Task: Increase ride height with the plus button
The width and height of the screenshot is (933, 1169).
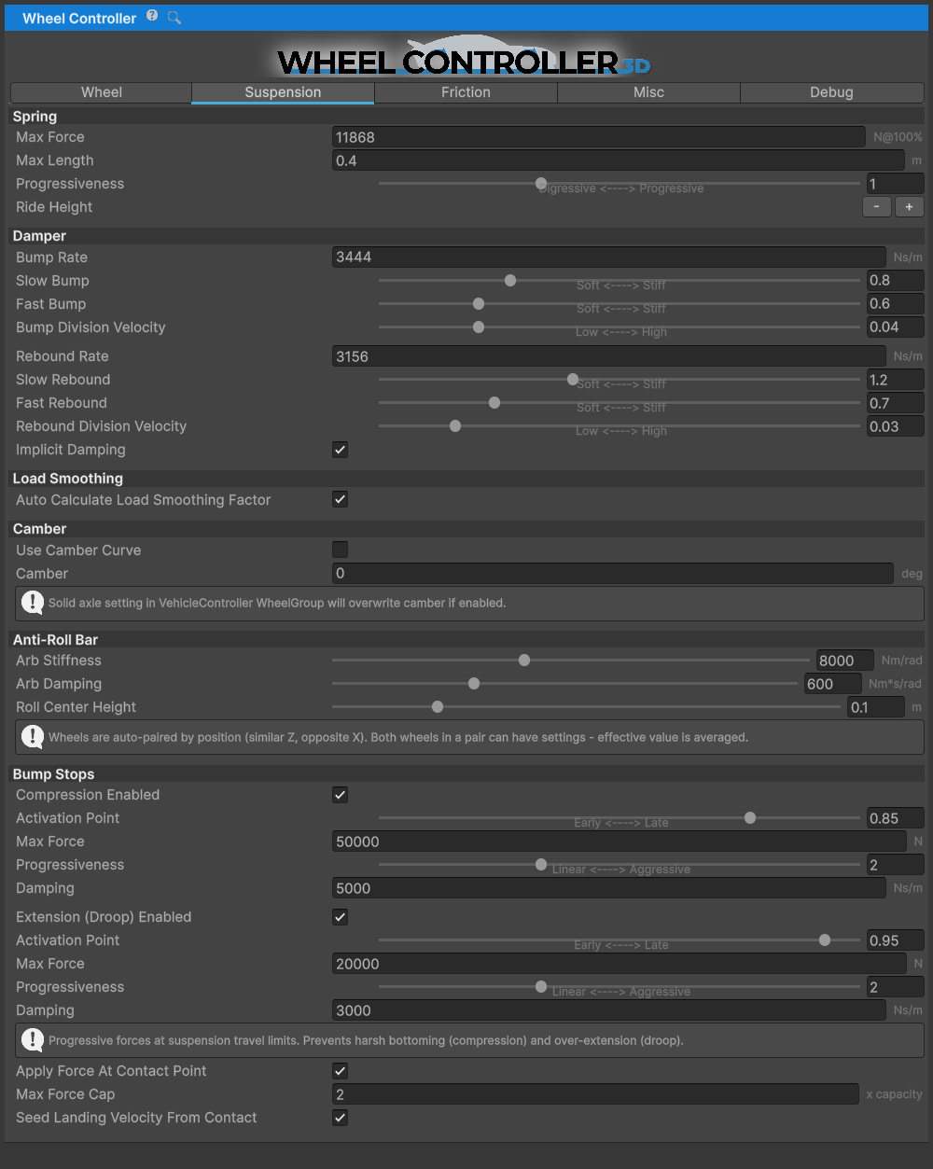Action: (910, 207)
